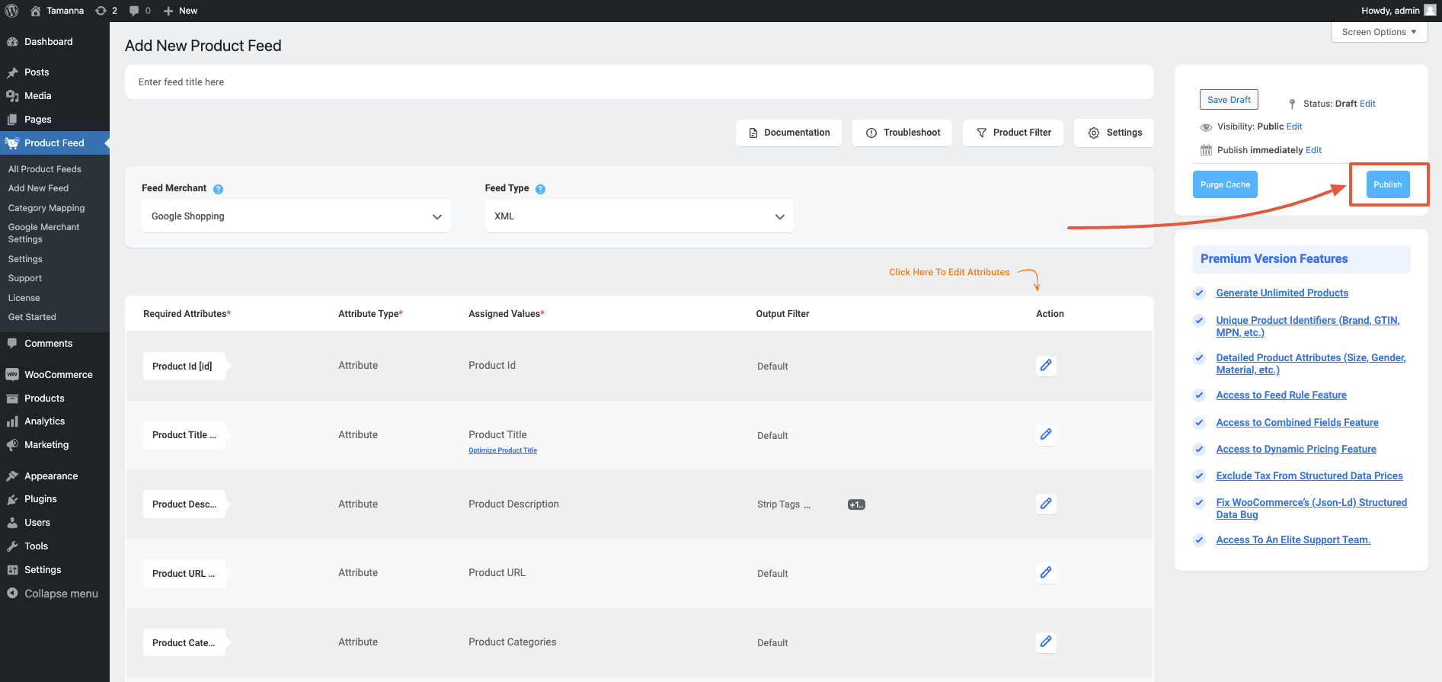
Task: Click the Purge Cache button
Action: tap(1225, 184)
